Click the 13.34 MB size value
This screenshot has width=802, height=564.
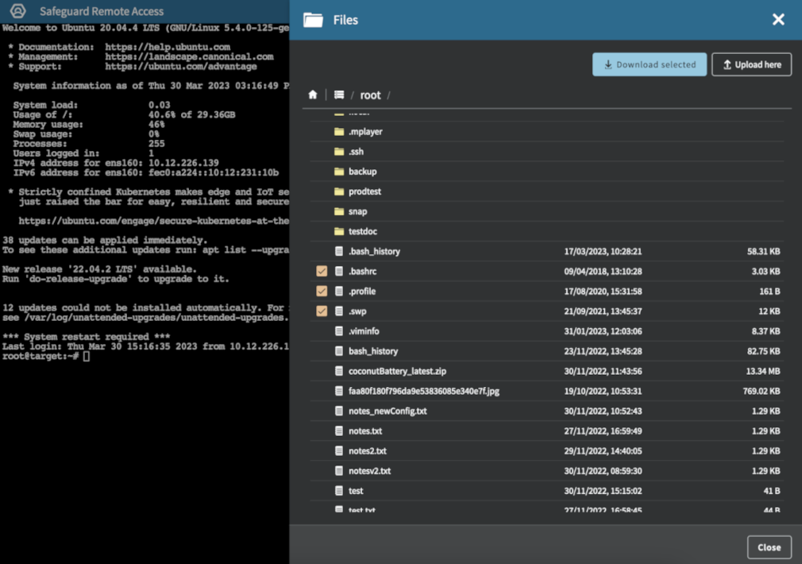tap(762, 371)
